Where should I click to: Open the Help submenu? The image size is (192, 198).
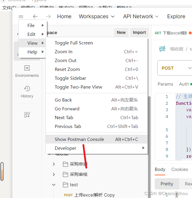32,52
